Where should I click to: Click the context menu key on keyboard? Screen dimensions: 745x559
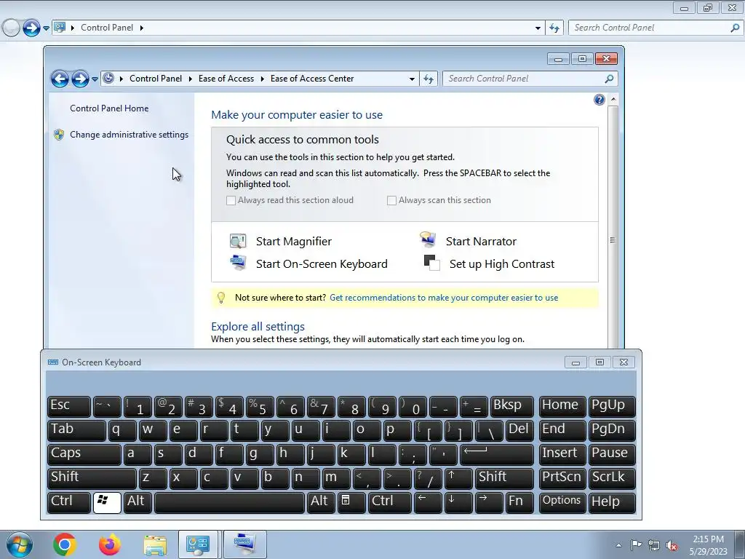click(x=351, y=502)
